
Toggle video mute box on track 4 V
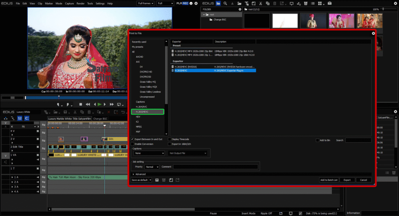pos(38,131)
